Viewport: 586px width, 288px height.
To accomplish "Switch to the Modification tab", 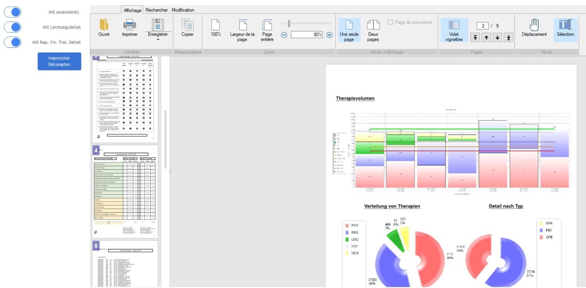I will 183,10.
